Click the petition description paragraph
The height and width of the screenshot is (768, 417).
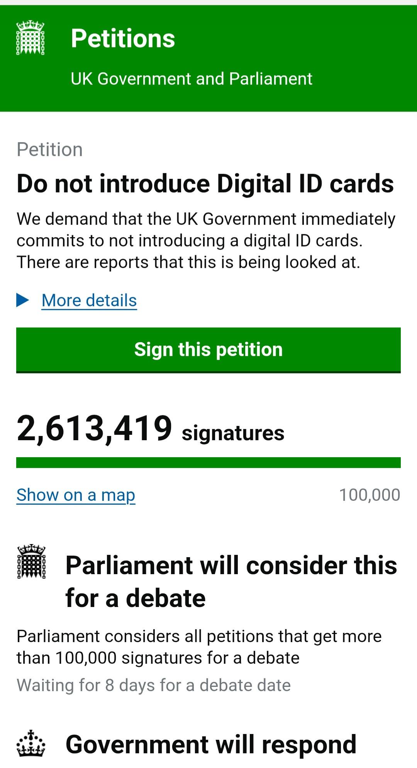[x=206, y=240]
